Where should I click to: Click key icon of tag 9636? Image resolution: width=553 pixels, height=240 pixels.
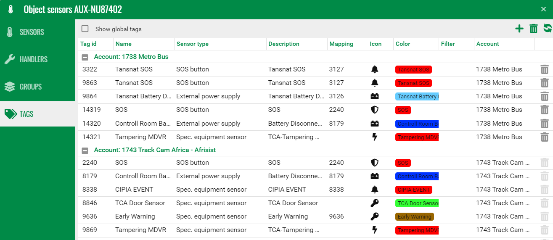point(375,216)
